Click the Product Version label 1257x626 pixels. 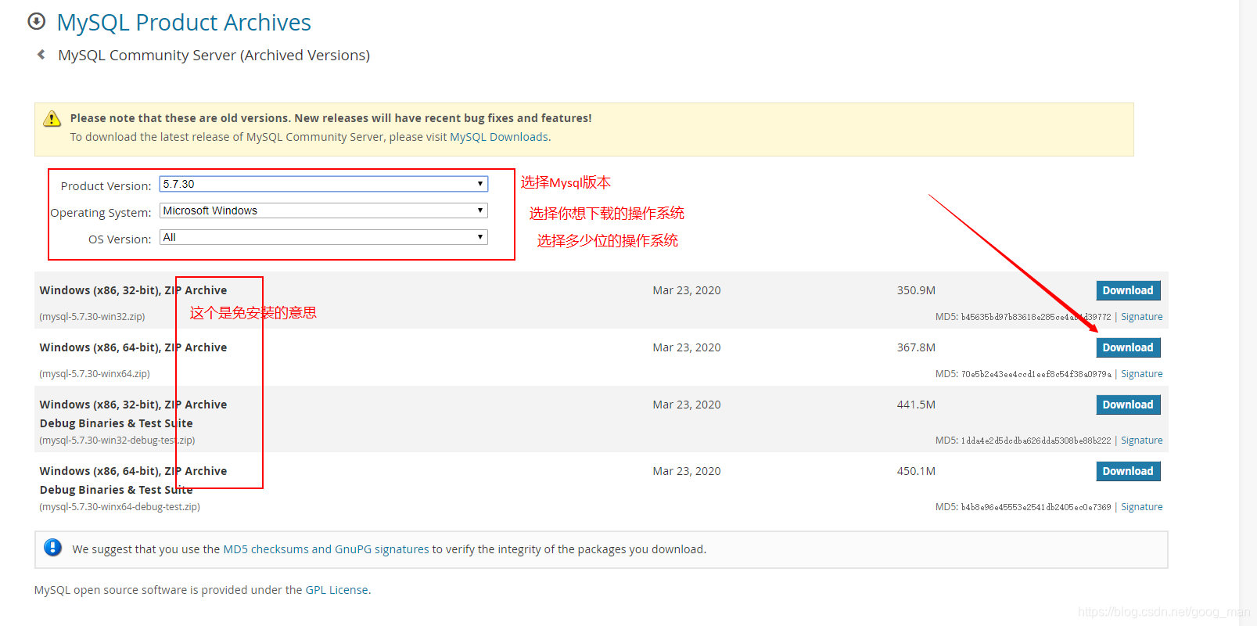click(106, 186)
